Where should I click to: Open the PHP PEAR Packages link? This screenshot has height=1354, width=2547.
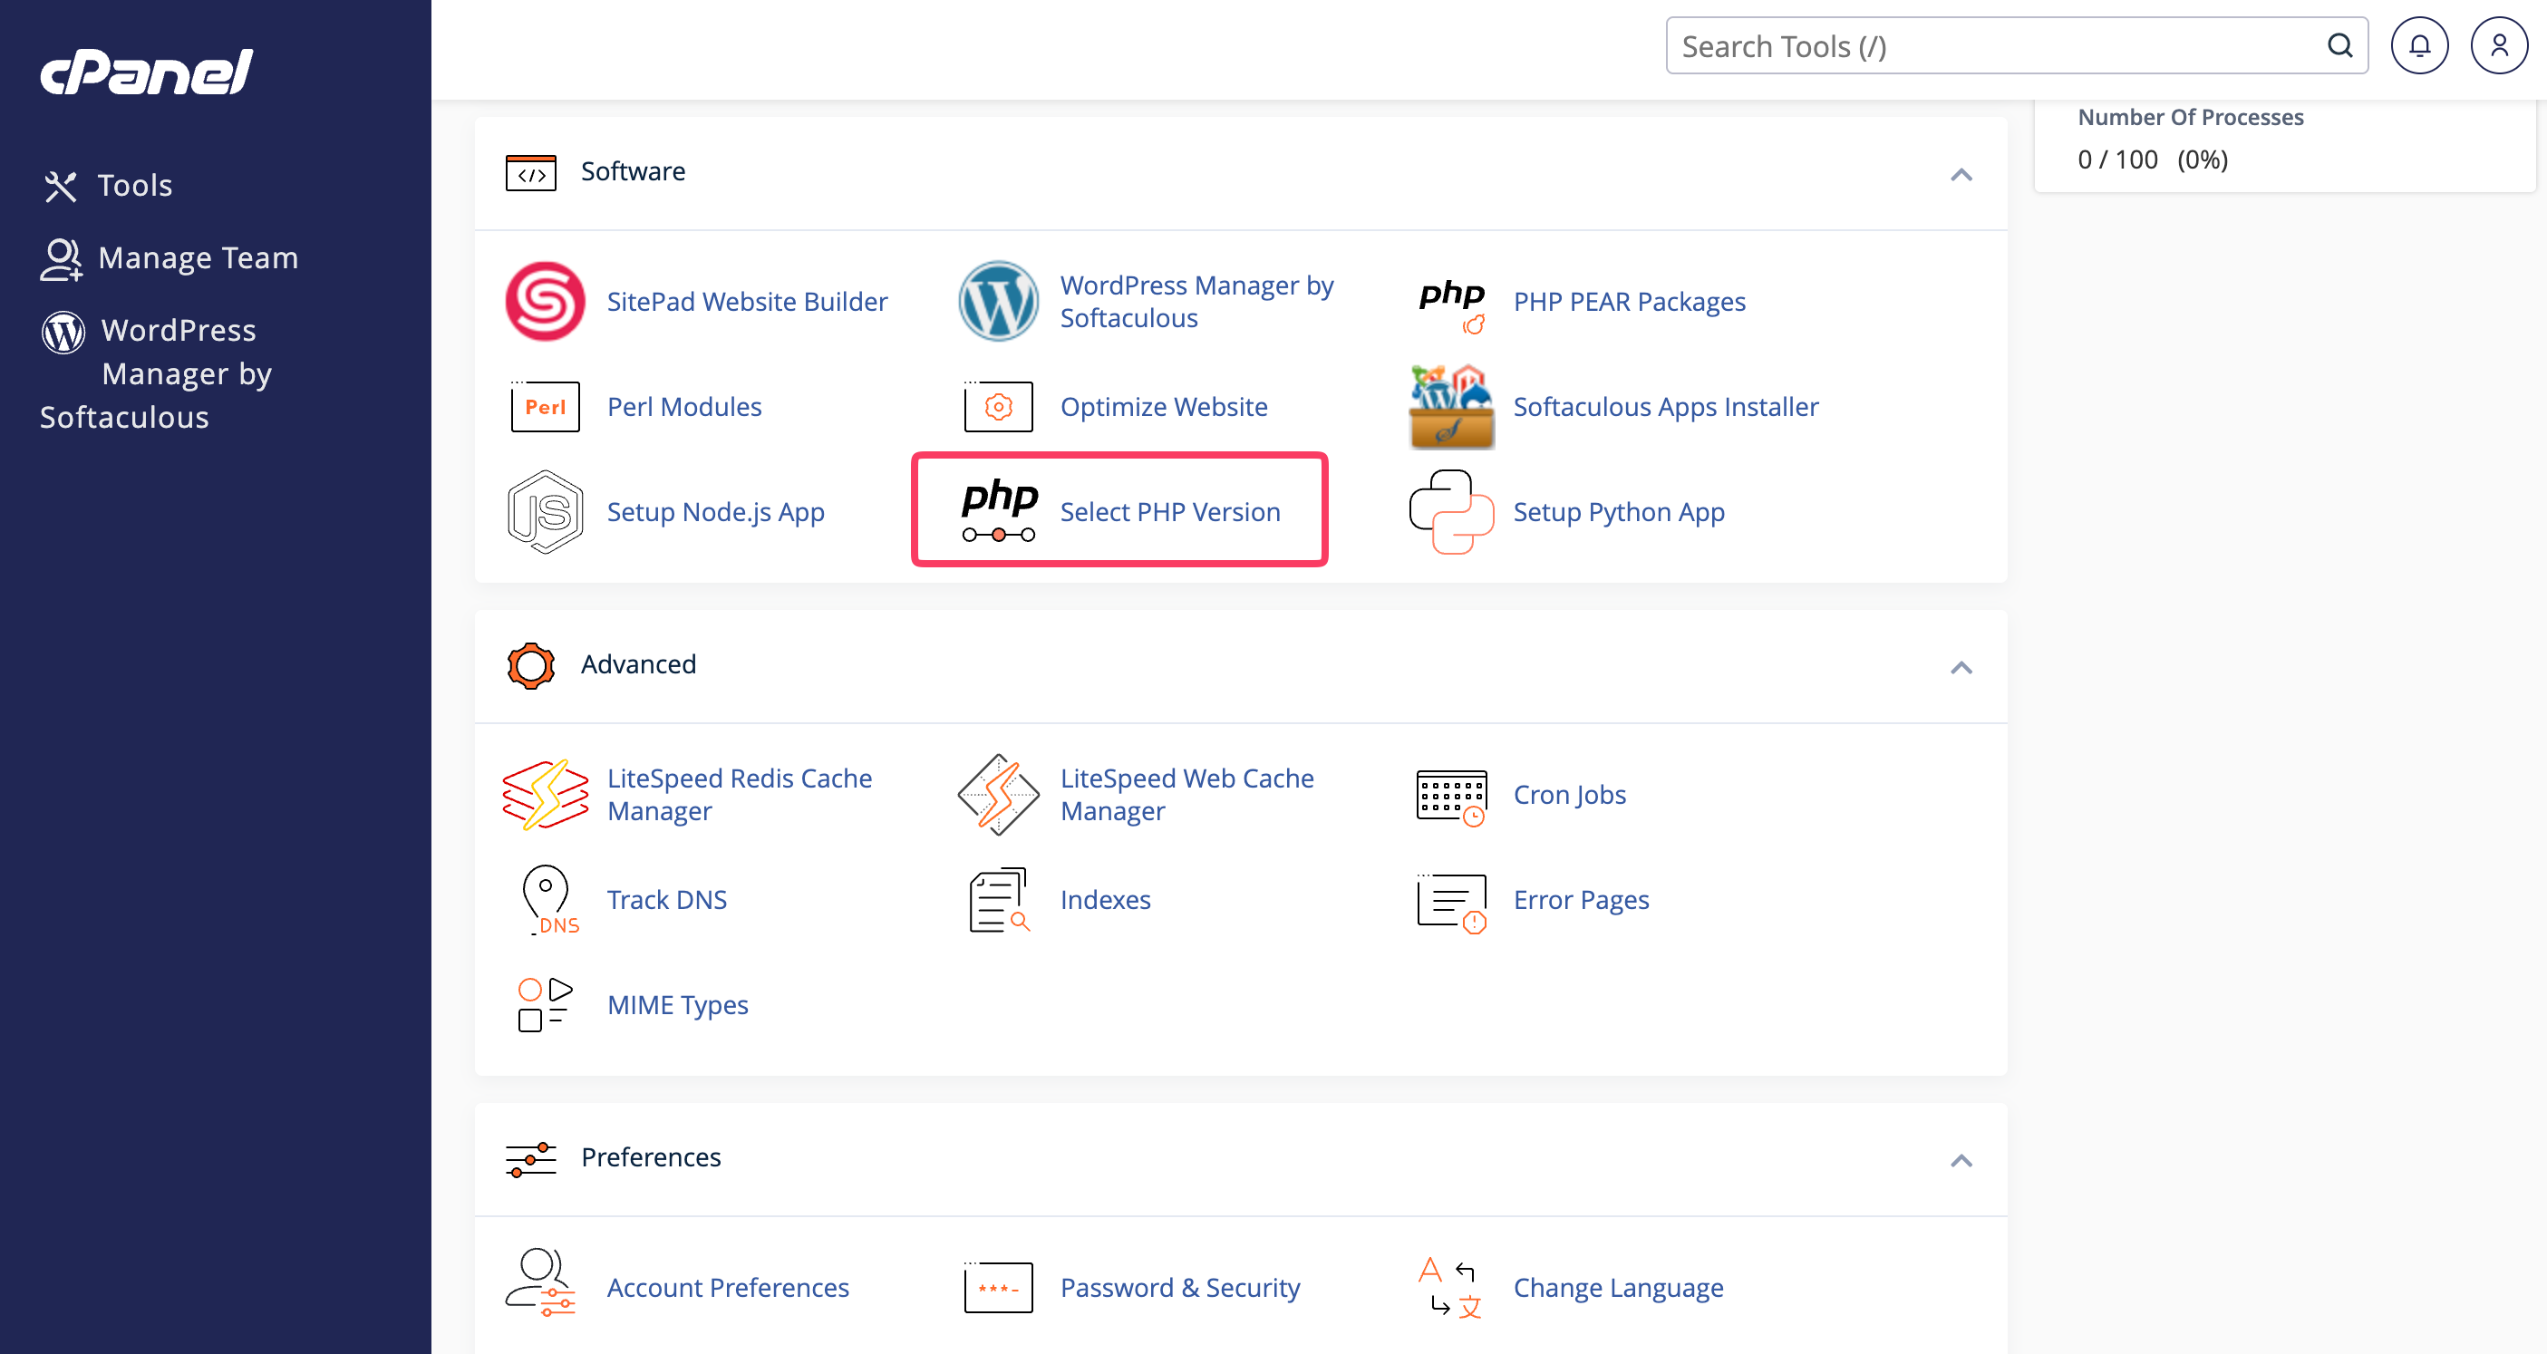pos(1630,302)
